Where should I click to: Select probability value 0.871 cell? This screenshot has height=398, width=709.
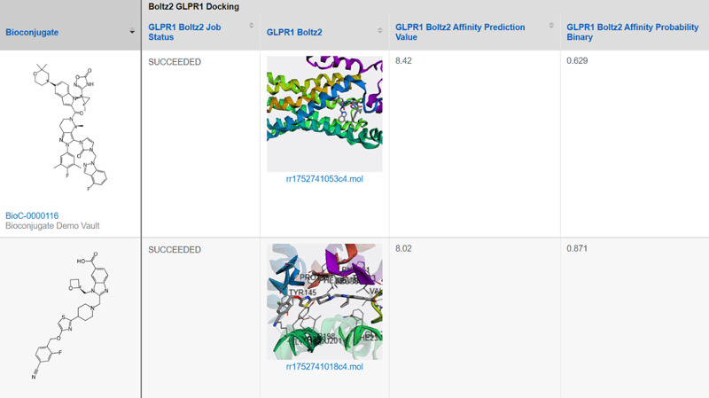(577, 248)
